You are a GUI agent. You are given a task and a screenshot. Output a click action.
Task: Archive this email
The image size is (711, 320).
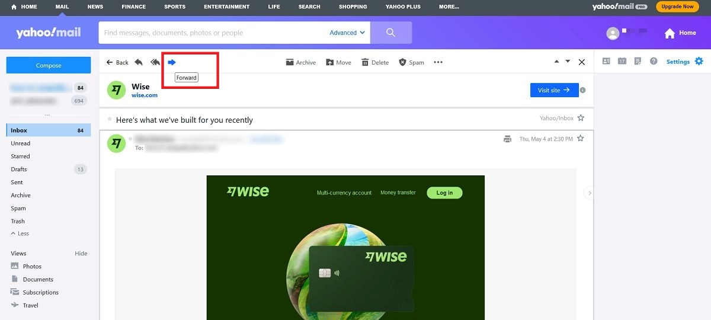300,62
